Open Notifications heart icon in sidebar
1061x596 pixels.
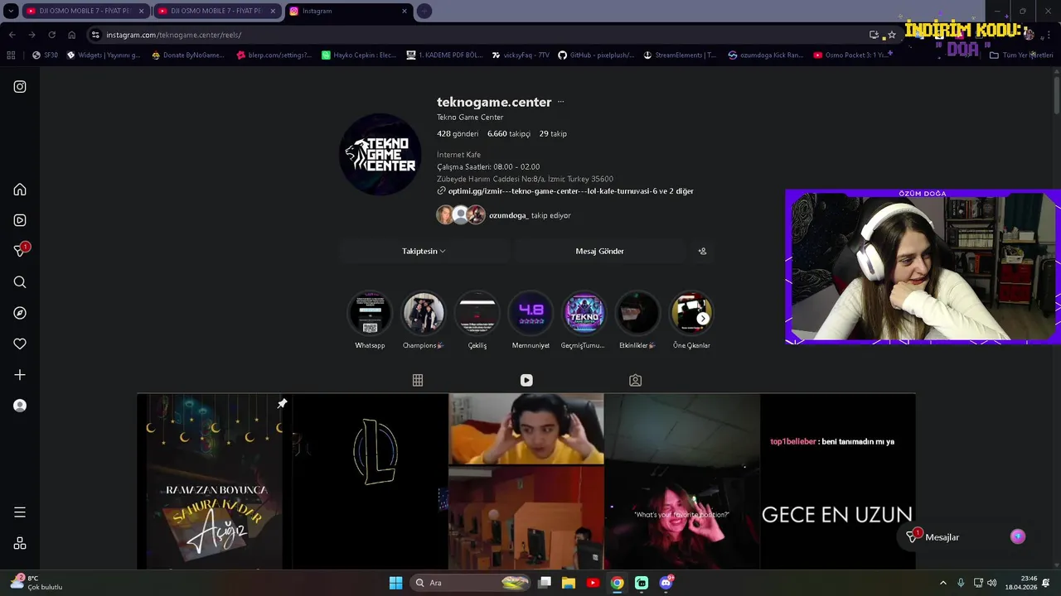pos(20,344)
